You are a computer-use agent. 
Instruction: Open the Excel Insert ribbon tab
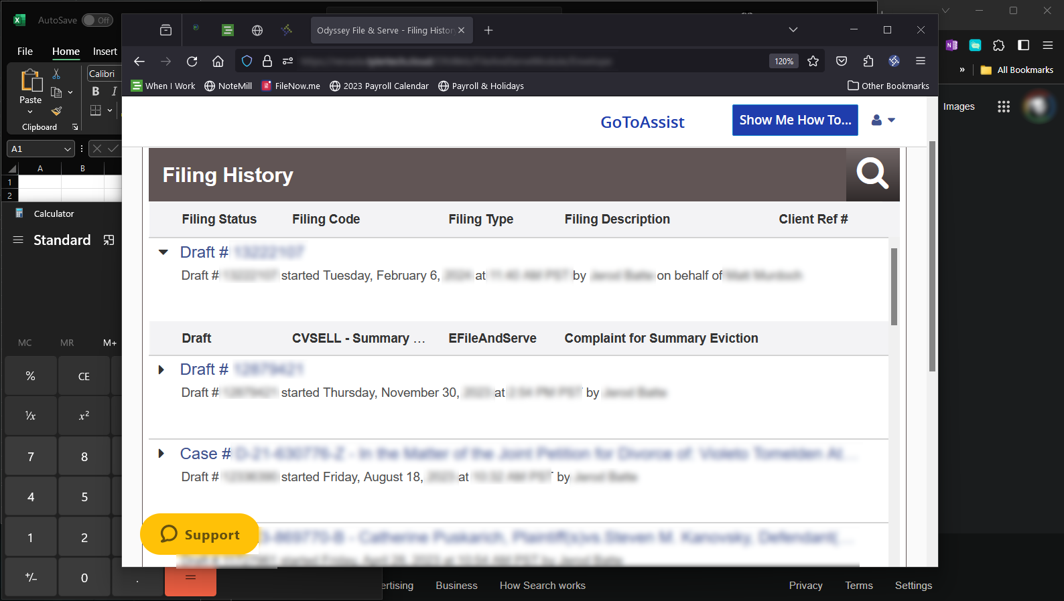(105, 52)
